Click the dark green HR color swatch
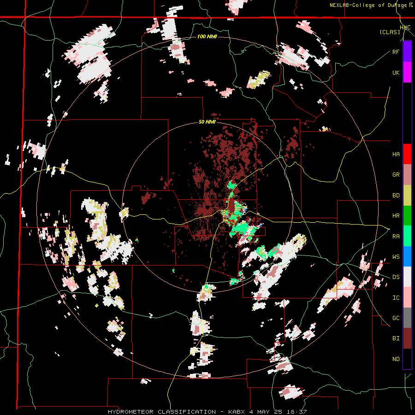415x415 pixels. 407,215
